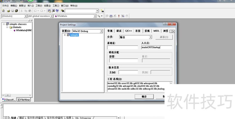
Task: Open the 插入(I) menu
Action: click(31, 6)
